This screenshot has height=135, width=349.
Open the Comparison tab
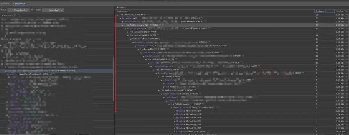point(19,3)
